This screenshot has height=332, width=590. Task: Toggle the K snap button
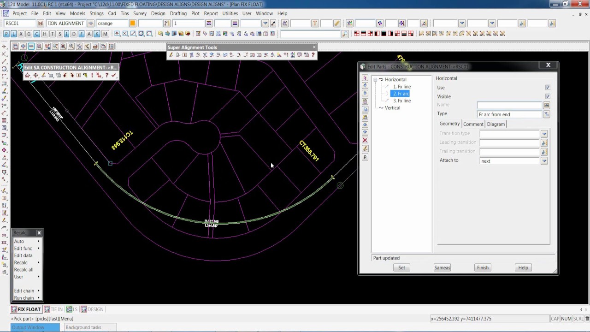tap(97, 34)
